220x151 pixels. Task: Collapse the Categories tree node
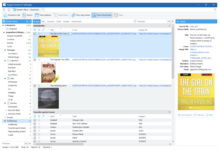pos(3,25)
